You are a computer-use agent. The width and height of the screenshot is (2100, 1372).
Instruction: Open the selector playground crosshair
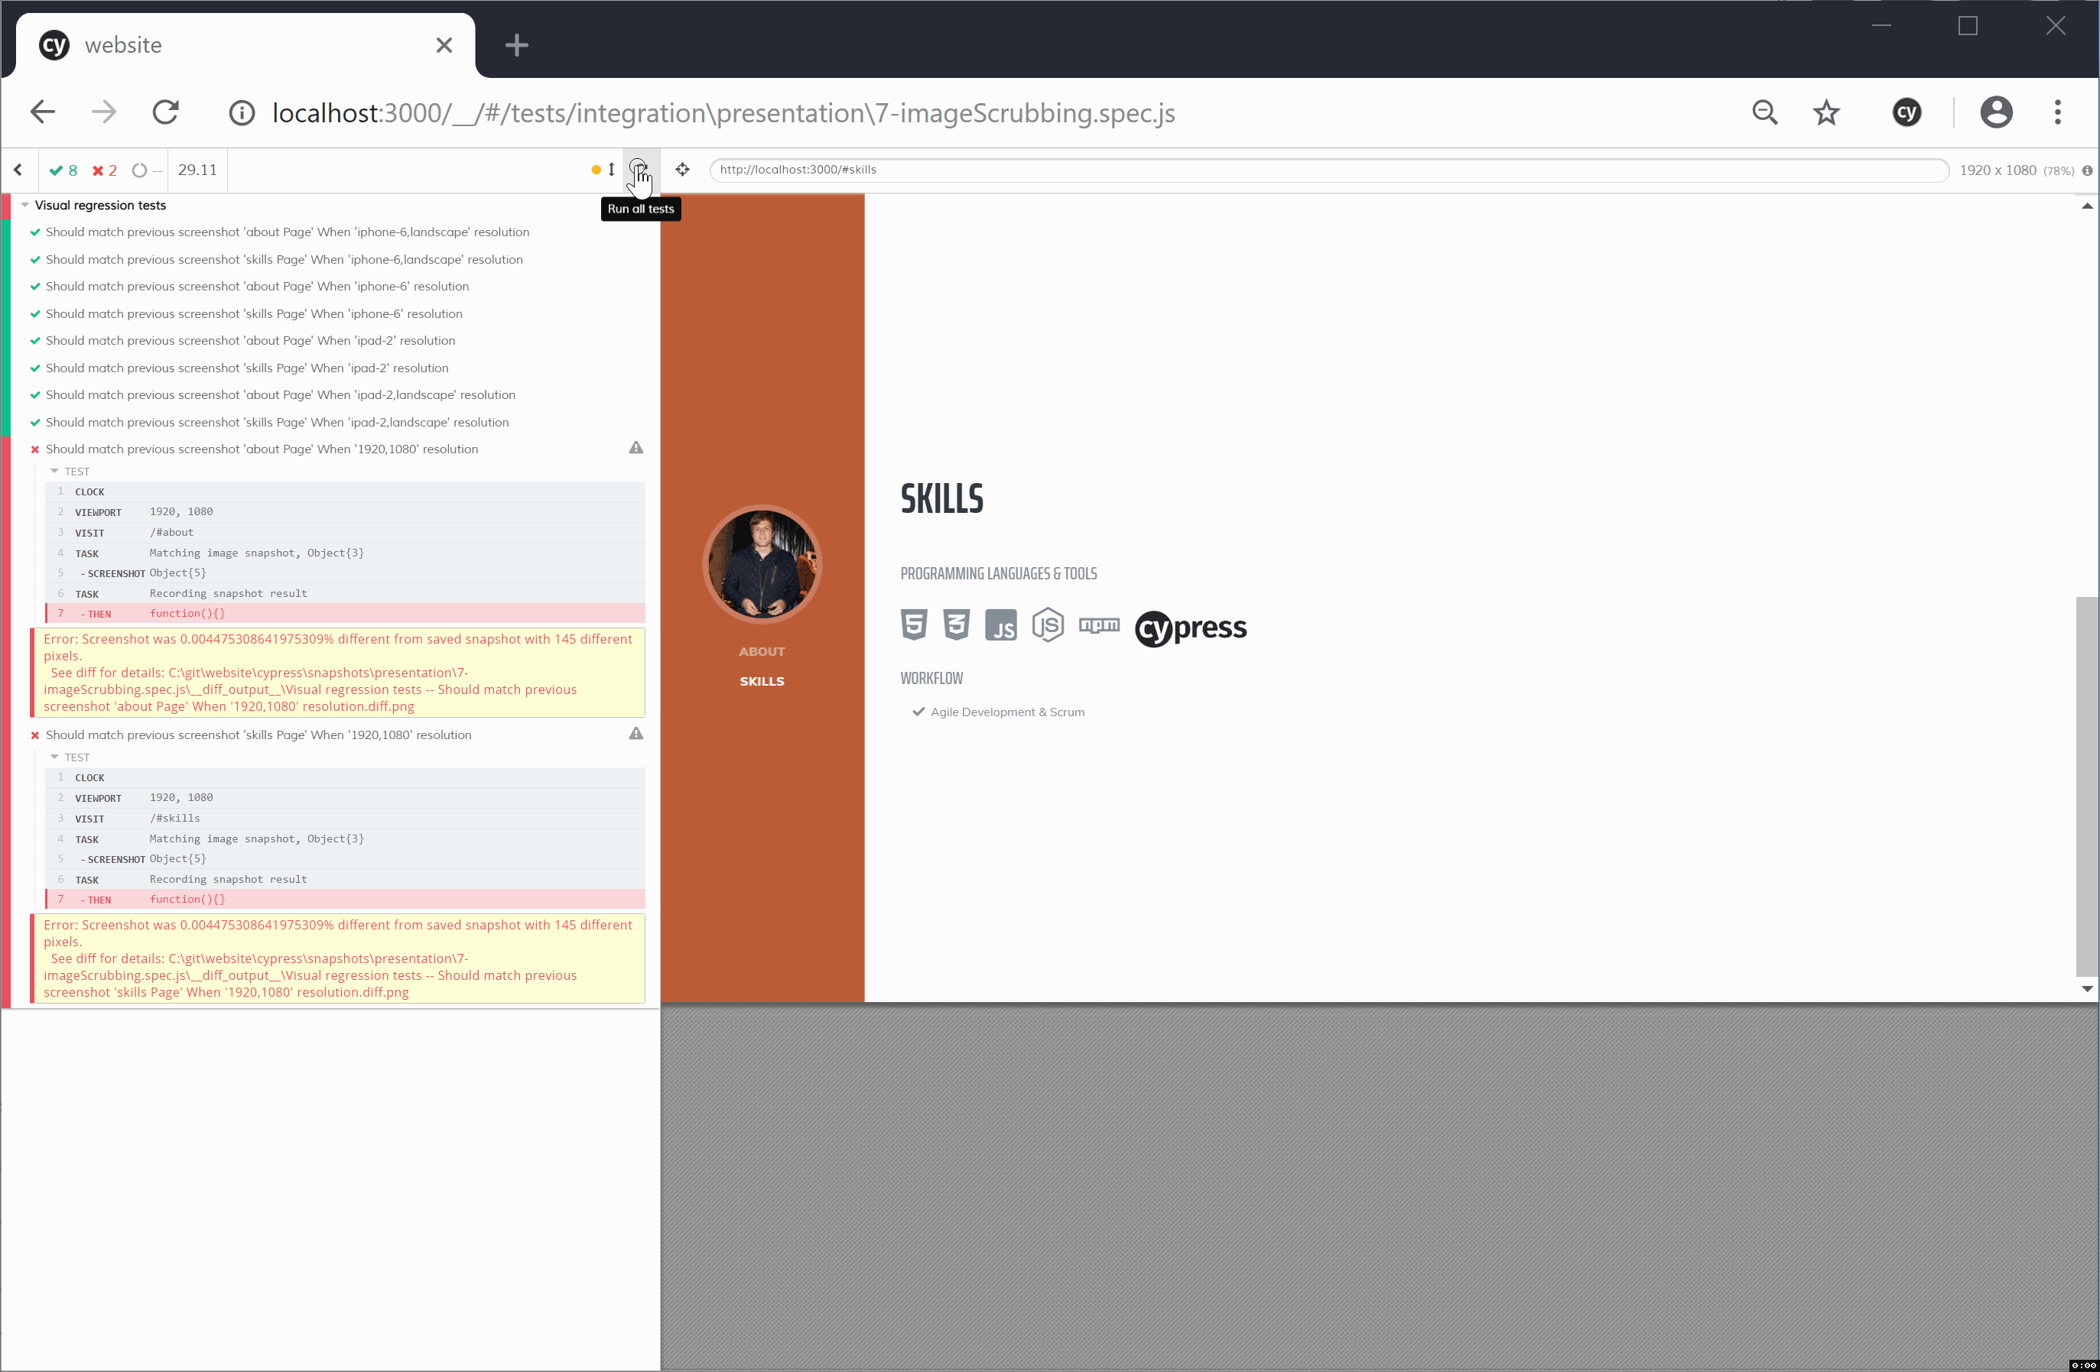coord(682,169)
